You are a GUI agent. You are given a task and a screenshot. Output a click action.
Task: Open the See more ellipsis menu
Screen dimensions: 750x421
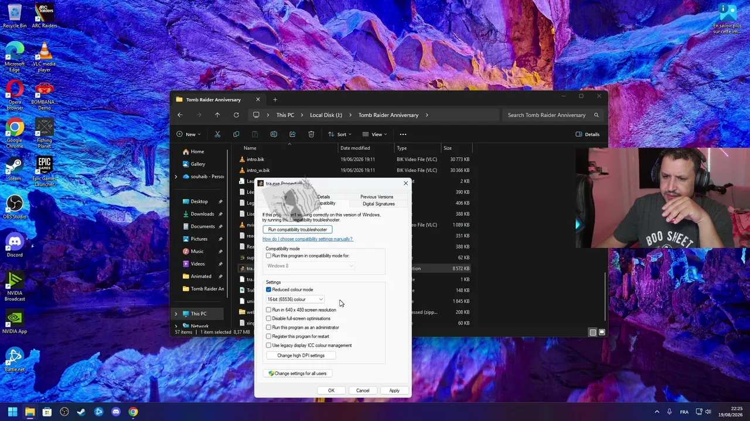(x=403, y=134)
